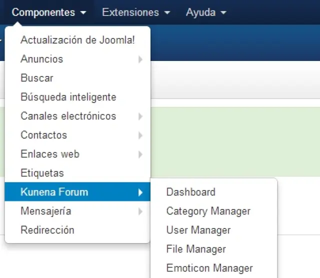This screenshot has width=320, height=278.
Task: Click the arrow beside Kunena Forum
Action: [141, 192]
